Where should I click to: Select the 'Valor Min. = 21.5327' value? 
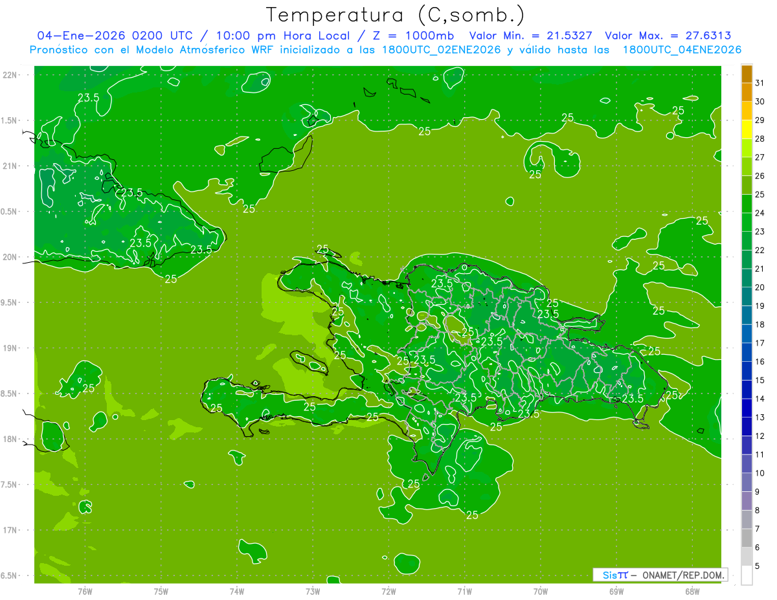coord(530,36)
